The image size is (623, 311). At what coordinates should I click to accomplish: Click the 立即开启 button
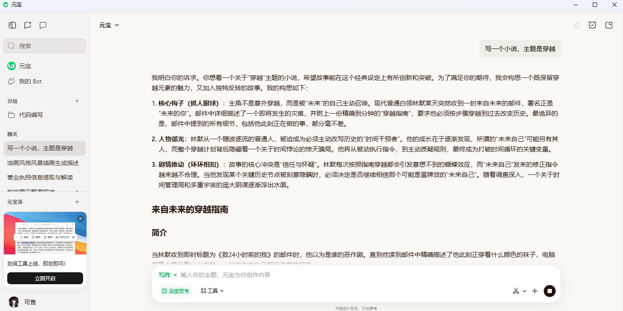[45, 279]
